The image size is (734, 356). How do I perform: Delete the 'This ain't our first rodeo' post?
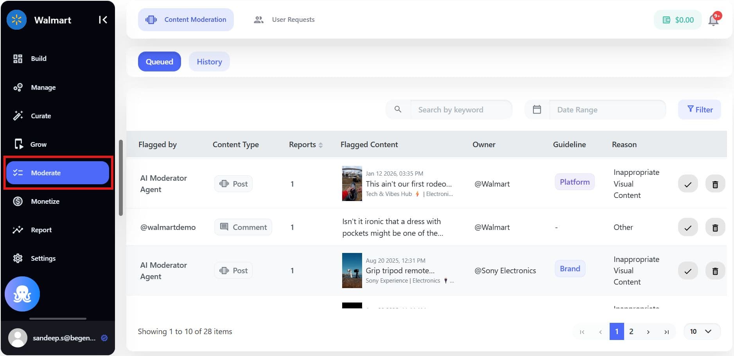coord(715,184)
